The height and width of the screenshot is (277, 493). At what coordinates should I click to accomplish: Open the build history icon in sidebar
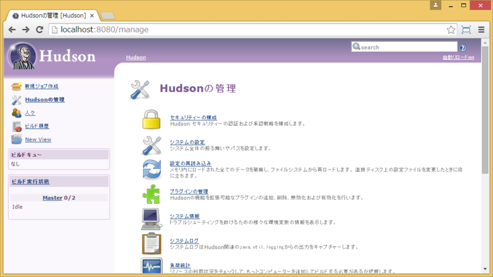[17, 126]
